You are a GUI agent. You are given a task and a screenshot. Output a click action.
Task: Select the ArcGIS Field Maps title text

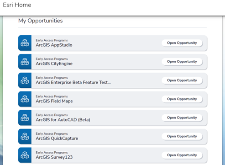pyautogui.click(x=54, y=101)
